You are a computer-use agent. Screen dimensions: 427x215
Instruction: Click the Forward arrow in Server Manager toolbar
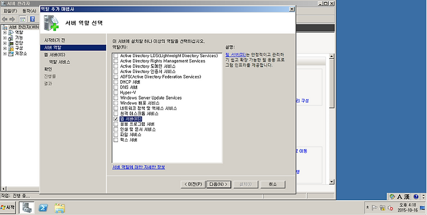tap(12, 19)
